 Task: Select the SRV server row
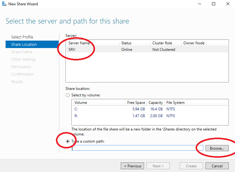[x=147, y=50]
